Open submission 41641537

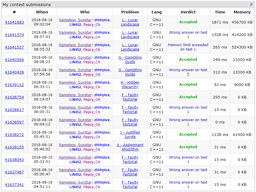[14, 47]
